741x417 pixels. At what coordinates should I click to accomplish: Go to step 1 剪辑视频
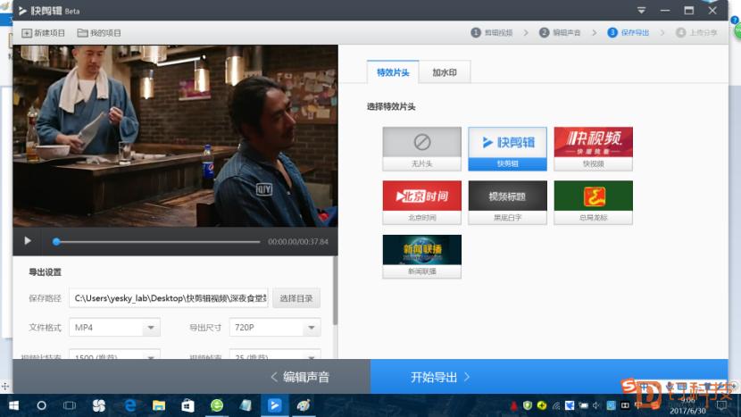(492, 33)
